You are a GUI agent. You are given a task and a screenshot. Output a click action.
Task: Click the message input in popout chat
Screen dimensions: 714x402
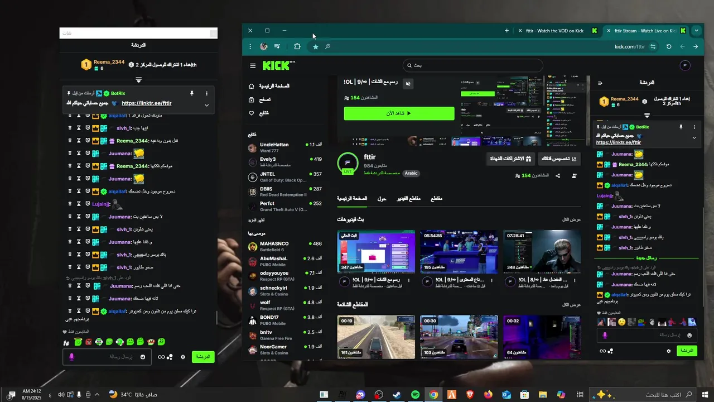(107, 357)
